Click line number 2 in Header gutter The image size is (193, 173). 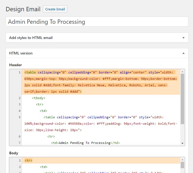(x=20, y=98)
